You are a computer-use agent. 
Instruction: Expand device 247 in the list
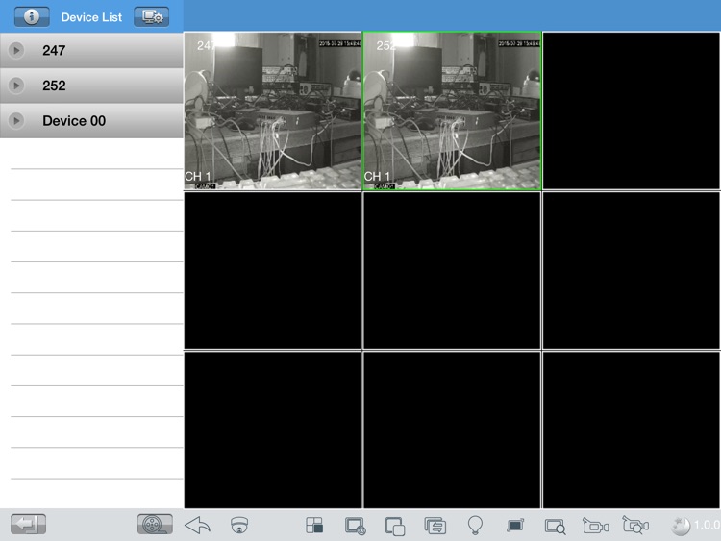(x=16, y=50)
